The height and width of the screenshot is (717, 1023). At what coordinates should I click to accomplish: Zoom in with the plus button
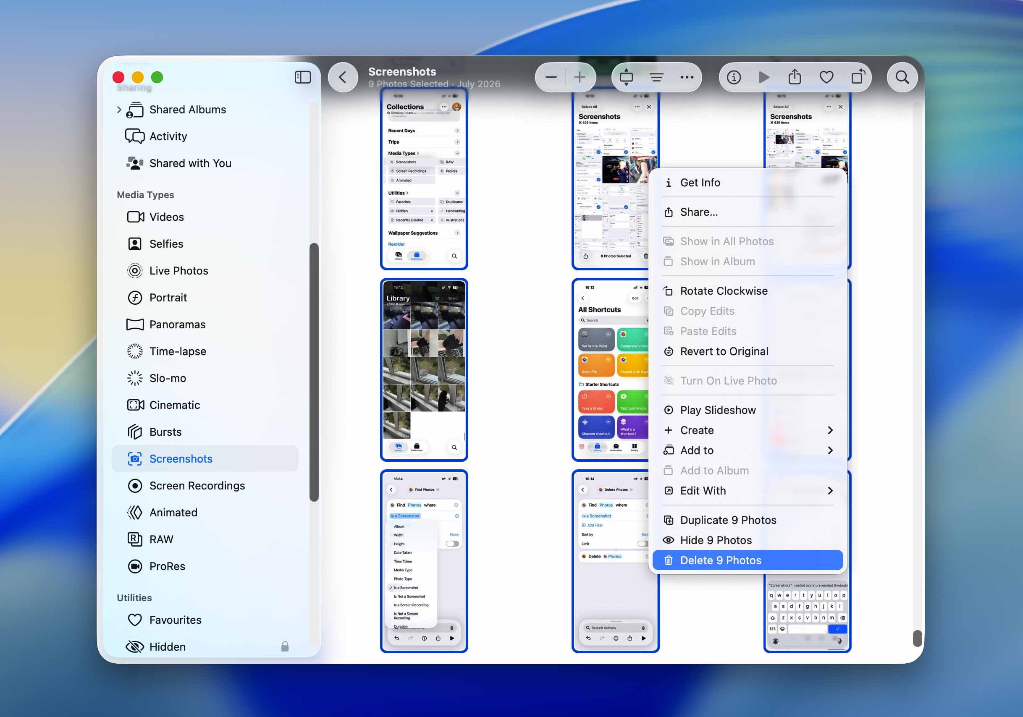click(x=580, y=78)
